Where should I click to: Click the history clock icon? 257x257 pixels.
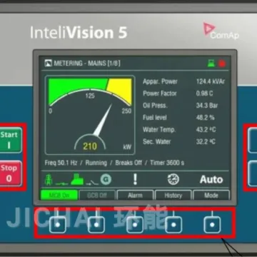173,179
